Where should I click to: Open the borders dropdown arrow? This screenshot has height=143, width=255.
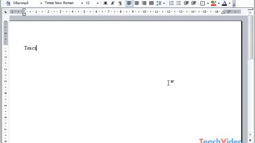click(x=208, y=3)
